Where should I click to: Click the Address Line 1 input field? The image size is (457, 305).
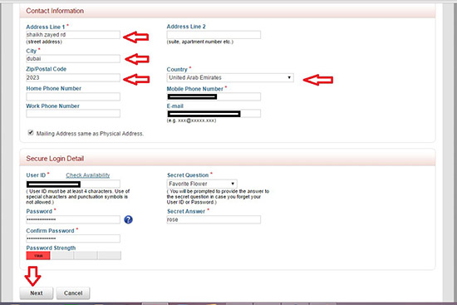(x=73, y=35)
